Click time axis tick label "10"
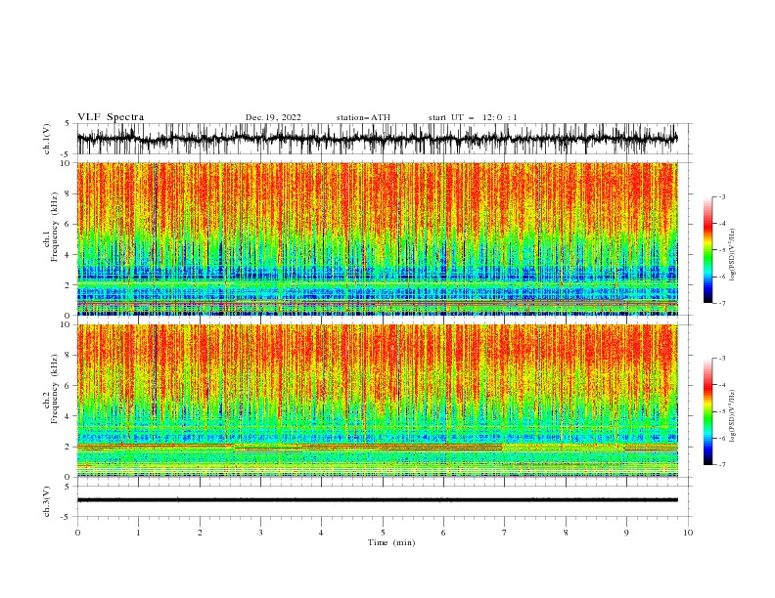This screenshot has height=598, width=775. click(688, 533)
